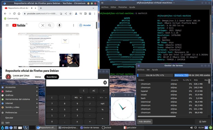The width and height of the screenshot is (213, 130).
Task: Expand Herramientas del sistema submenu
Action: (x=19, y=99)
